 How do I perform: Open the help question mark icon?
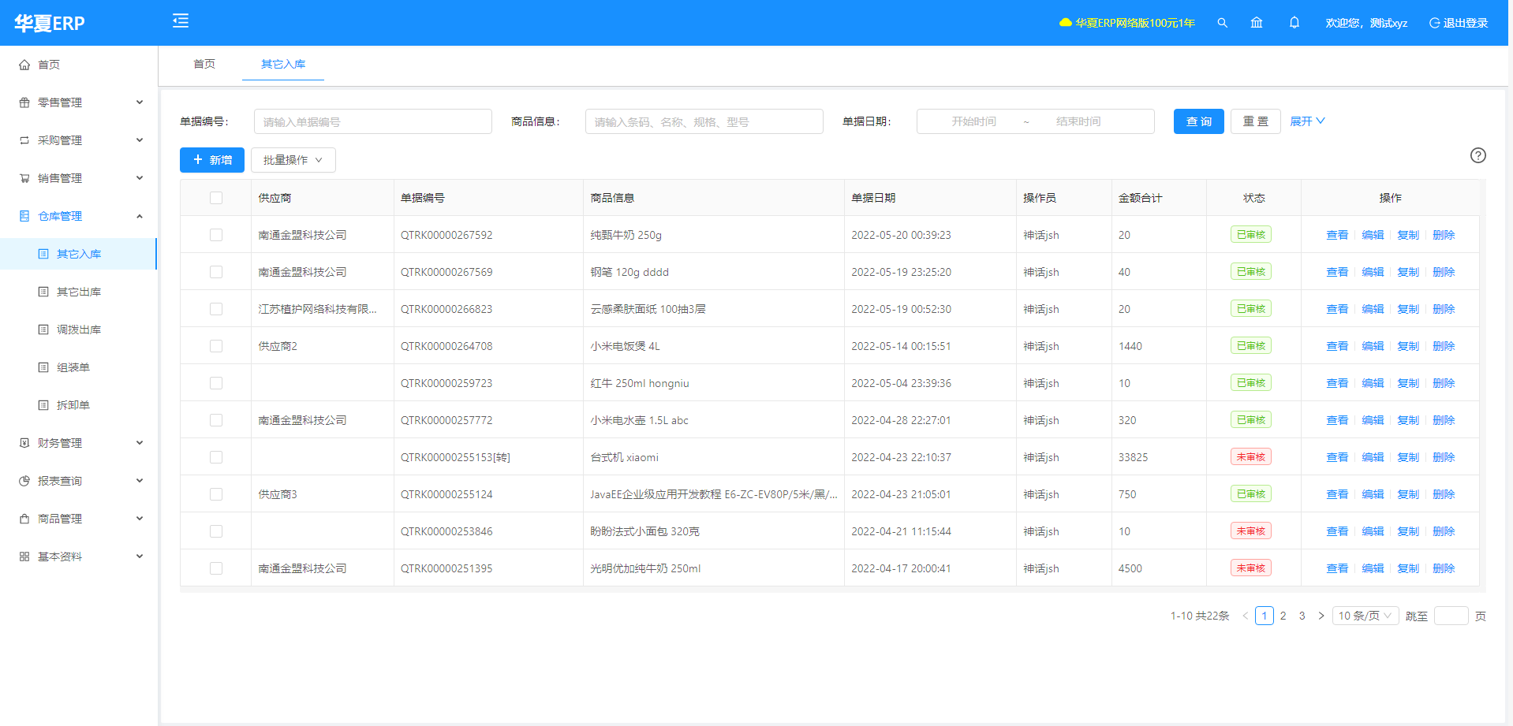(1478, 155)
